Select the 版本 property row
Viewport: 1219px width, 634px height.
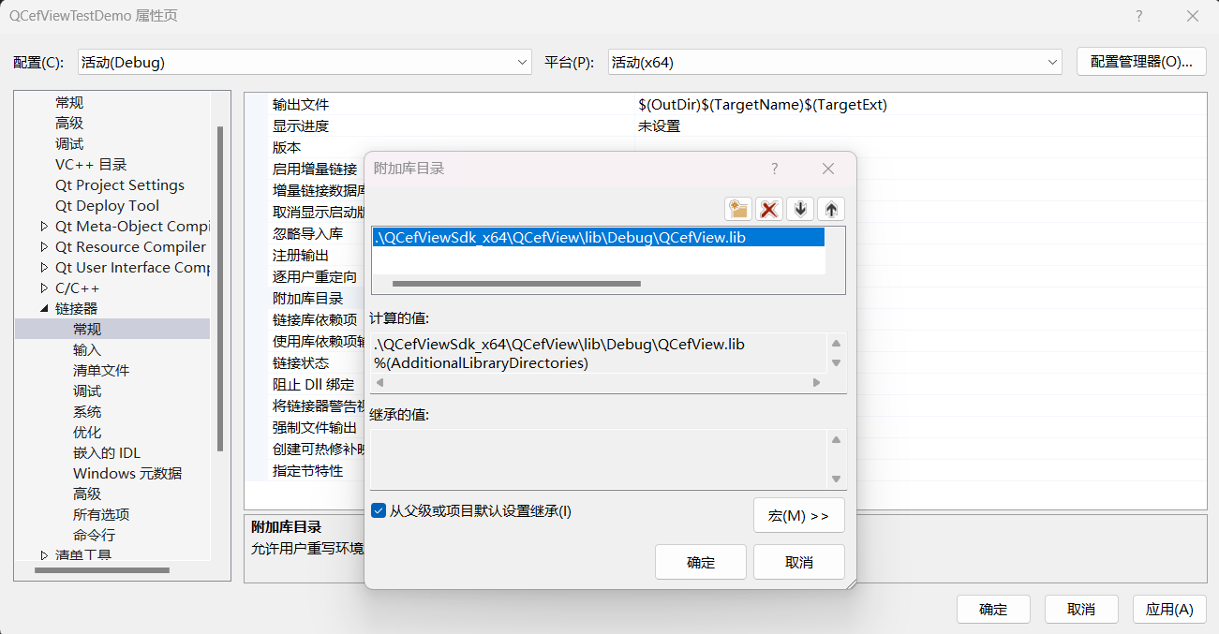tap(725, 148)
